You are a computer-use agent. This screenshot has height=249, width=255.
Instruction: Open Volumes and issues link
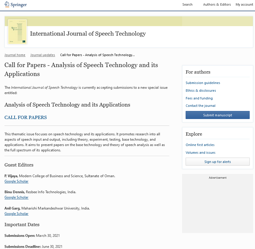201,153
